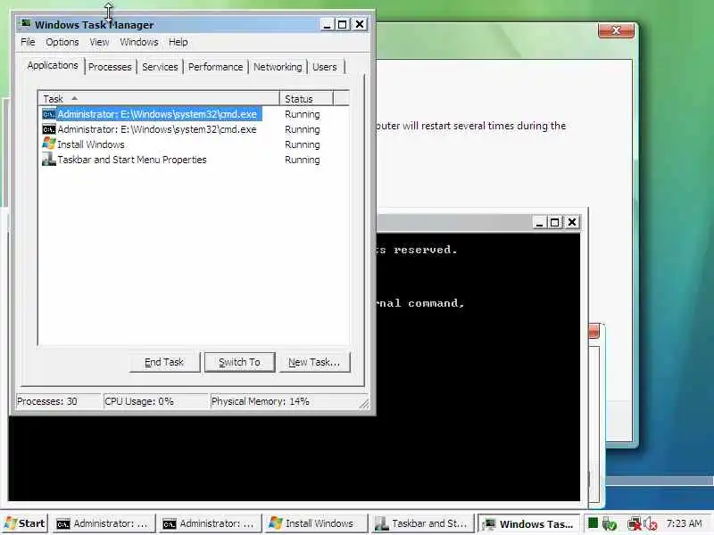Image resolution: width=714 pixels, height=535 pixels.
Task: Open the View menu
Action: click(99, 42)
